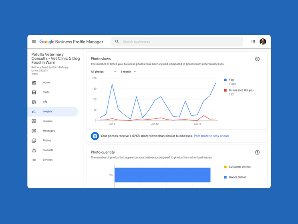Click the 1.32K You value
This screenshot has width=298, height=224.
click(233, 84)
